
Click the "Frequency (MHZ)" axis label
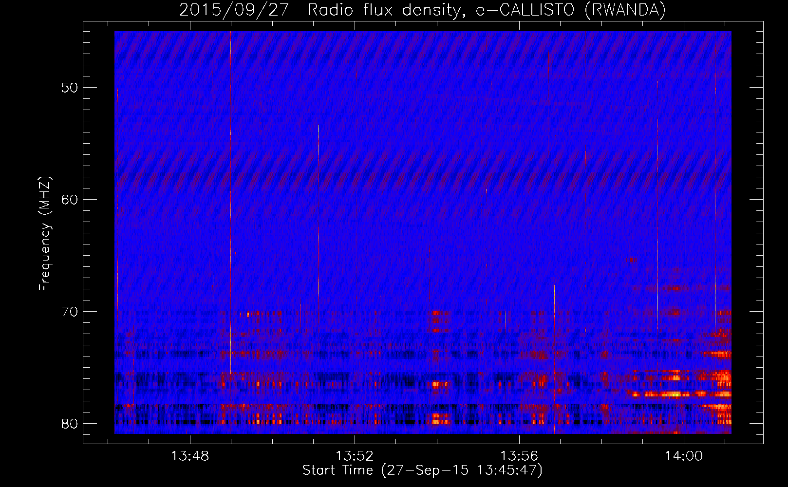[x=45, y=234]
